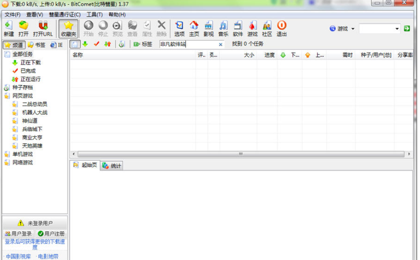Go to 主页 (Home) toolbar icon

[194, 29]
